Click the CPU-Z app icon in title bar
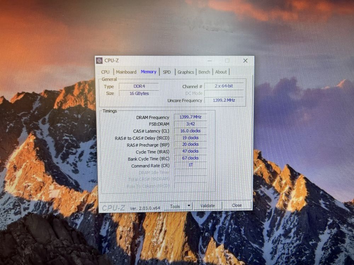 pos(99,61)
